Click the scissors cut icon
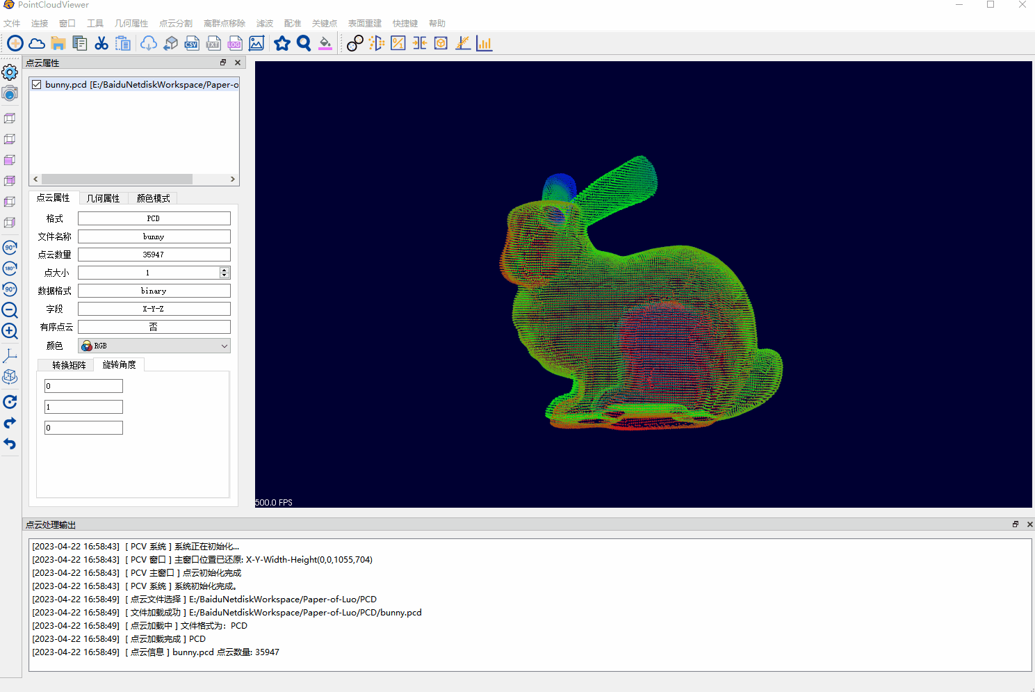The height and width of the screenshot is (692, 1035). [x=101, y=44]
